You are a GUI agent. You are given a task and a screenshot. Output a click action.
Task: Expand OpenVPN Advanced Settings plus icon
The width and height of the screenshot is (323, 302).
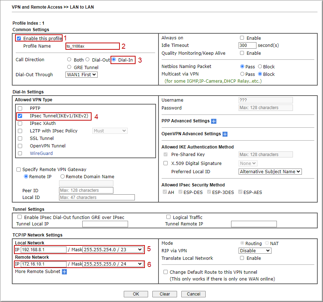click(225, 134)
